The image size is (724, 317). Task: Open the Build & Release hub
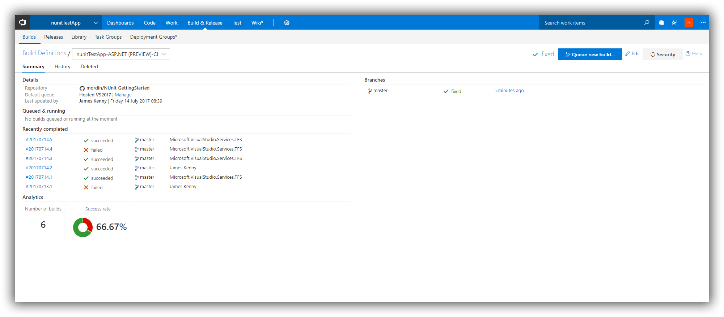coord(205,23)
